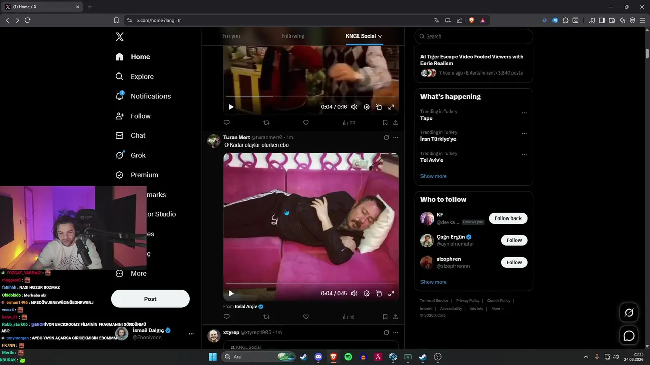Go to Home in the sidebar
Image resolution: width=650 pixels, height=365 pixels.
[x=133, y=57]
